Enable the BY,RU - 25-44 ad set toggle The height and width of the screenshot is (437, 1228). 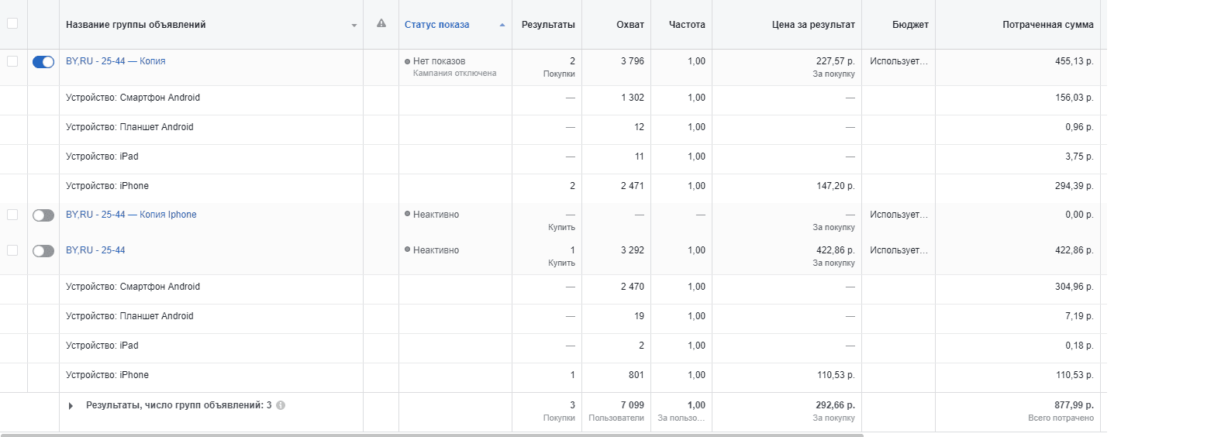[43, 251]
